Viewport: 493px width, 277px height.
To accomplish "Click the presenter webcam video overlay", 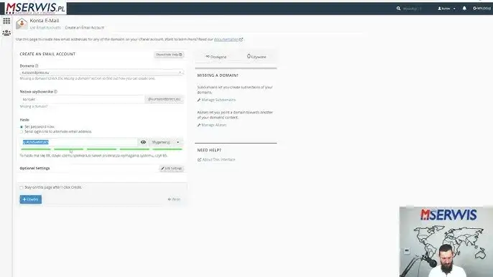I will click(446, 242).
